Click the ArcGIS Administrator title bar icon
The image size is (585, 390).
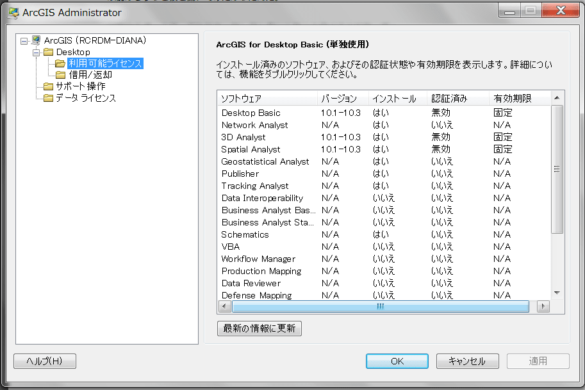click(13, 13)
